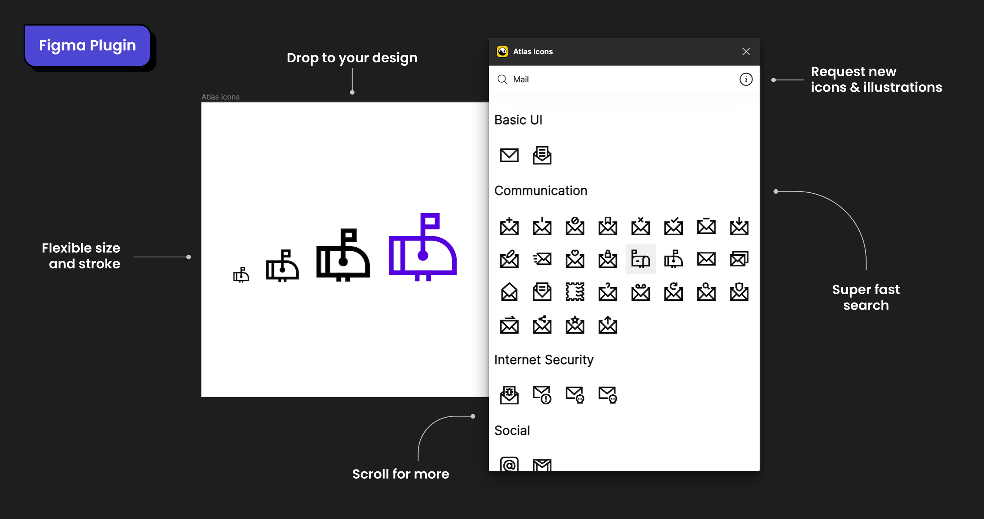Choose the envelope with refresh arrow icon
The height and width of the screenshot is (519, 984).
673,292
